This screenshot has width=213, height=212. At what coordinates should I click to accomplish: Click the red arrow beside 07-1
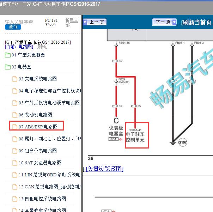[x=121, y=139]
